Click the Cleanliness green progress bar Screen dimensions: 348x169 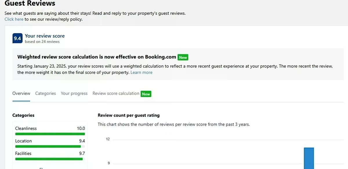pos(50,134)
